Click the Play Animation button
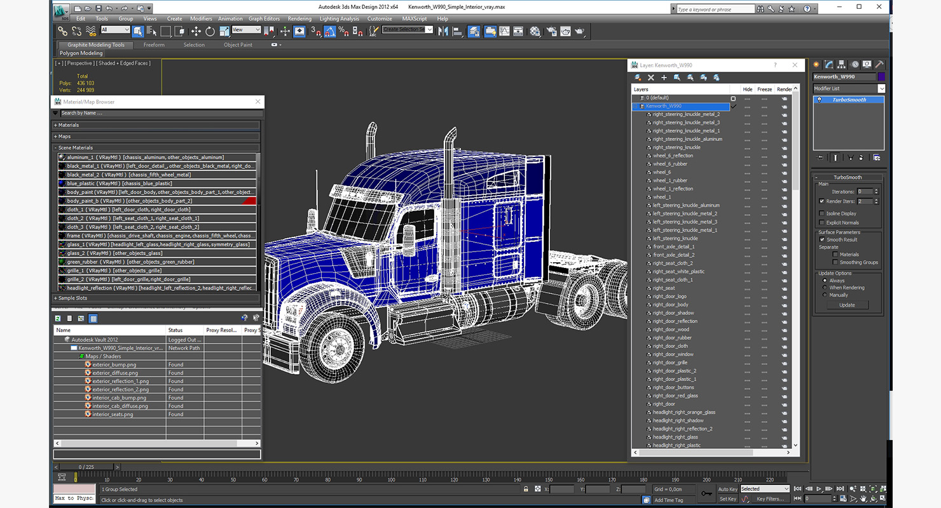 pos(819,489)
